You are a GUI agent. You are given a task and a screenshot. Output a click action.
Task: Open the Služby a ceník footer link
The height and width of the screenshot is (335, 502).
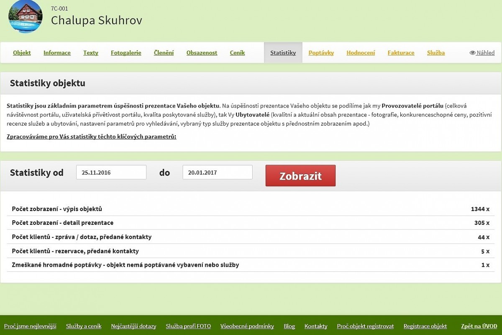[x=84, y=326]
